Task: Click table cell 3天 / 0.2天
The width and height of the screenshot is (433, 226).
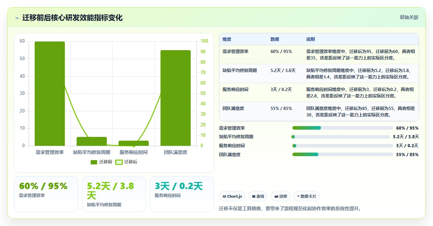Action: pos(281,90)
